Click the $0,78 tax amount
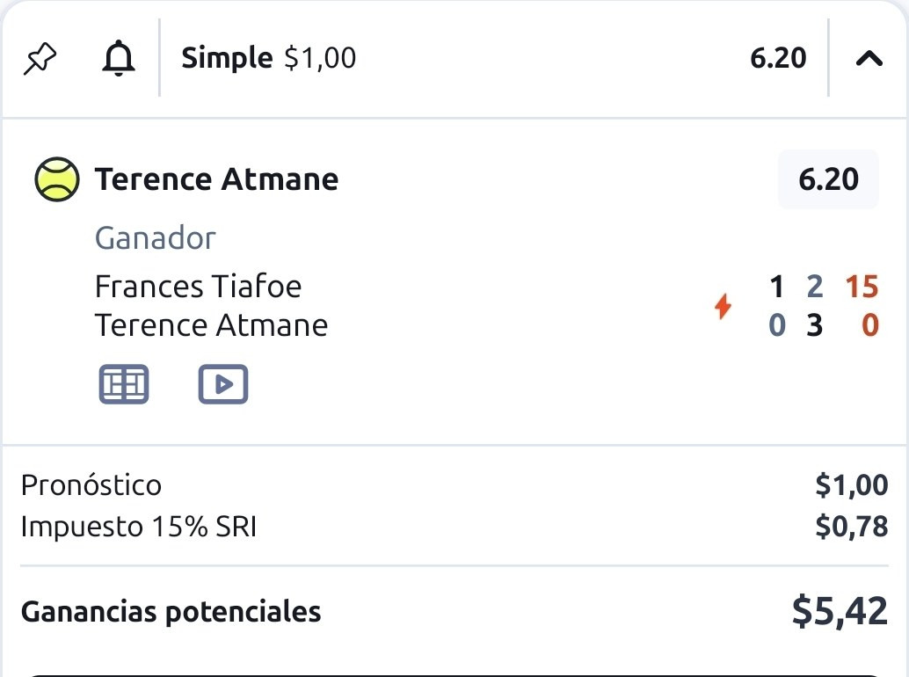 tap(851, 527)
